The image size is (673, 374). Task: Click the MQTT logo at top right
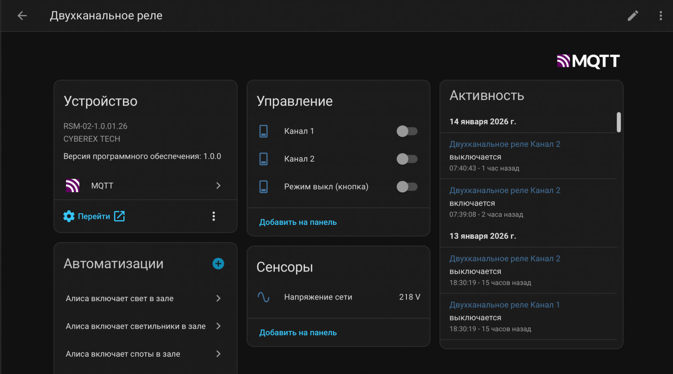[588, 61]
